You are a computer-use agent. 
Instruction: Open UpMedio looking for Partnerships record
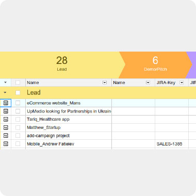pos(69,111)
